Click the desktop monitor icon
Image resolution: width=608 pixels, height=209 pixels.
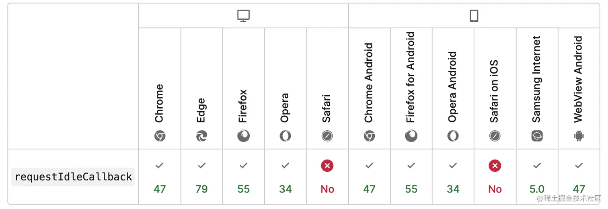pyautogui.click(x=243, y=16)
